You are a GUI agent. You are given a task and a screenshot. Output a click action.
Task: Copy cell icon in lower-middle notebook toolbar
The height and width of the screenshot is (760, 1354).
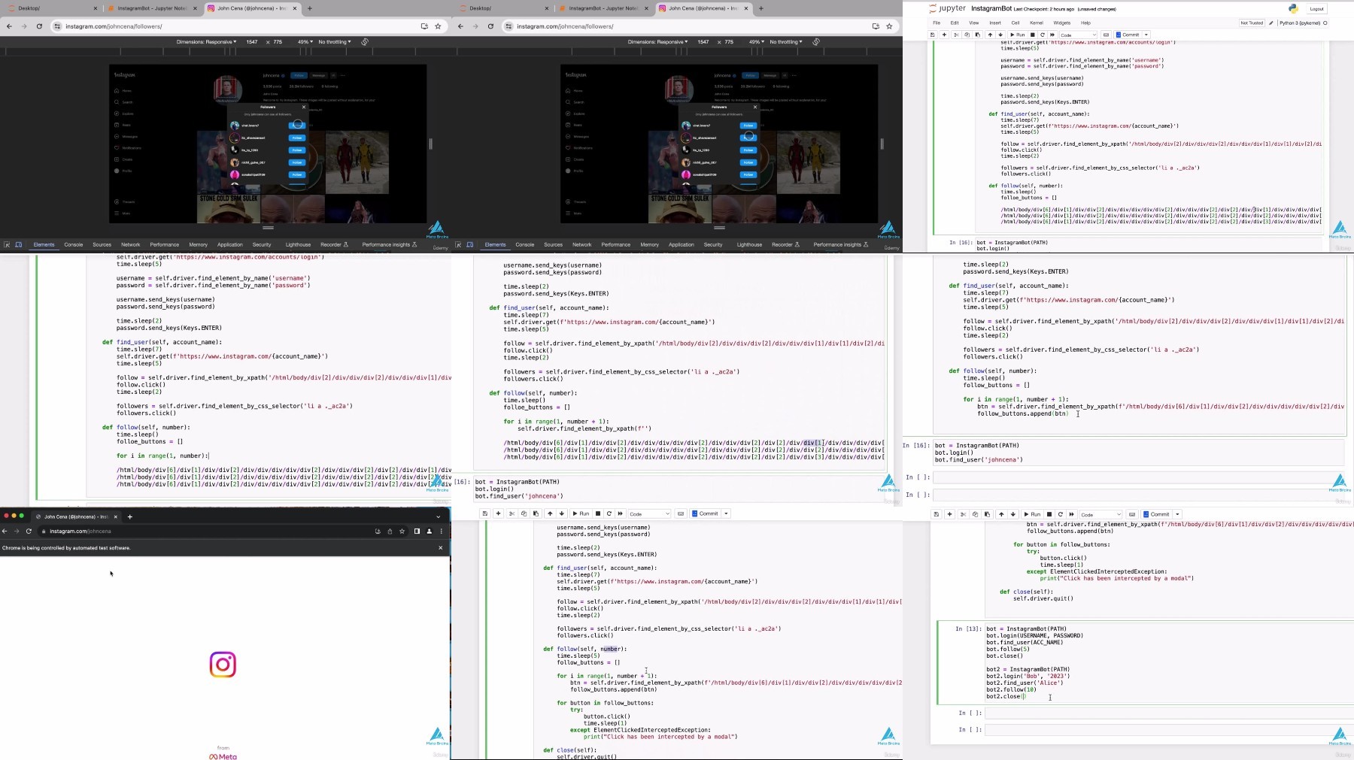point(524,513)
